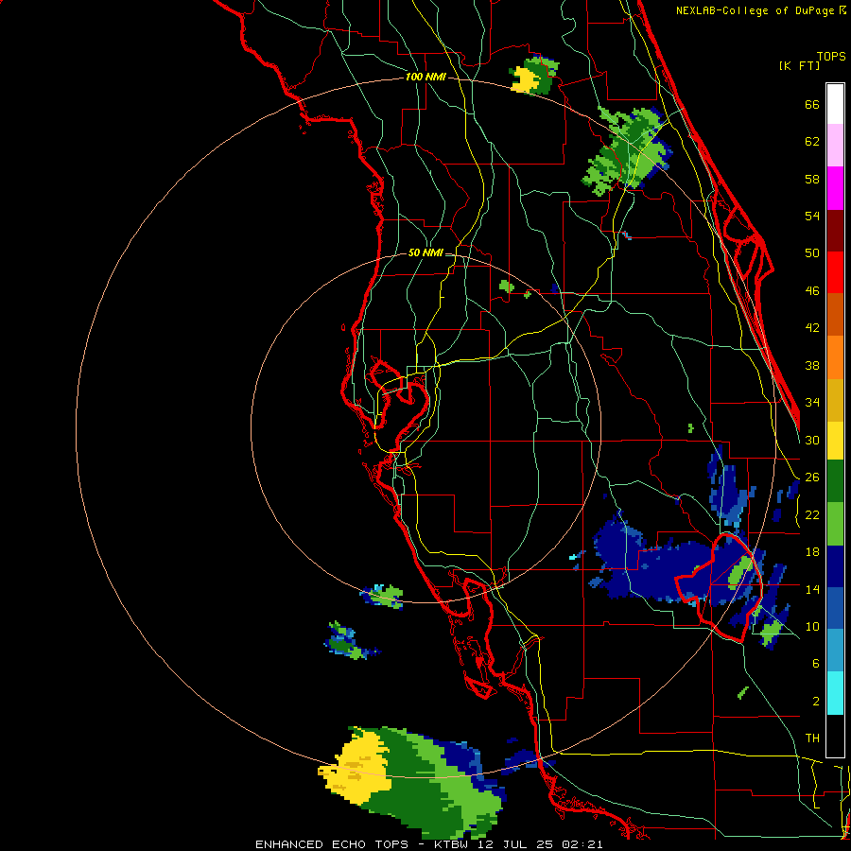
Task: Click the light pink legend swatch
Action: click(x=835, y=146)
